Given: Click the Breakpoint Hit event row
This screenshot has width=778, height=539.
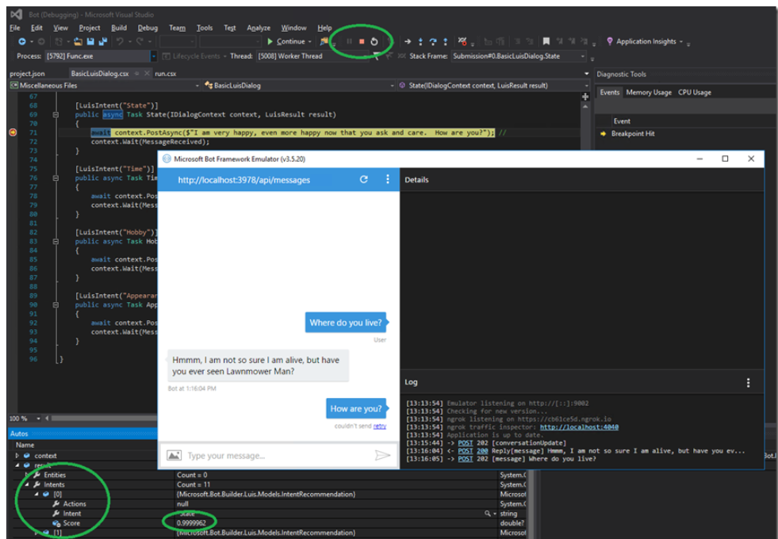Looking at the screenshot, I should pyautogui.click(x=633, y=133).
